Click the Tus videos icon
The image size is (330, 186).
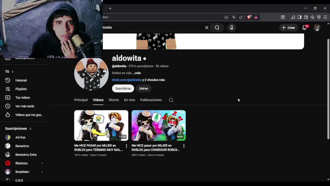tap(8, 98)
